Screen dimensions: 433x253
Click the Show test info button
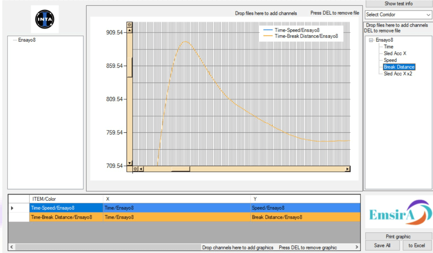point(398,4)
